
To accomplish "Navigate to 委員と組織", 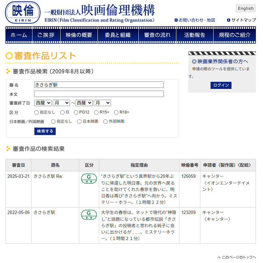I will [118, 35].
